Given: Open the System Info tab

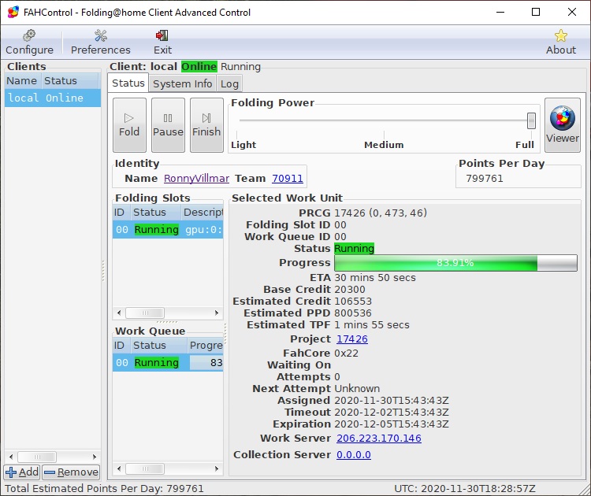Looking at the screenshot, I should (x=183, y=83).
